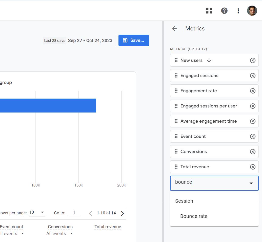Click the profile avatar picture
This screenshot has width=262, height=242.
(x=252, y=11)
